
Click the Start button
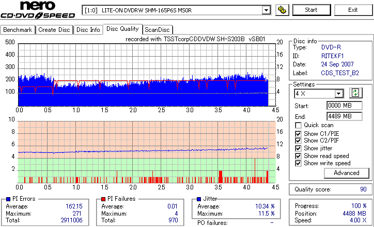[x=311, y=10]
